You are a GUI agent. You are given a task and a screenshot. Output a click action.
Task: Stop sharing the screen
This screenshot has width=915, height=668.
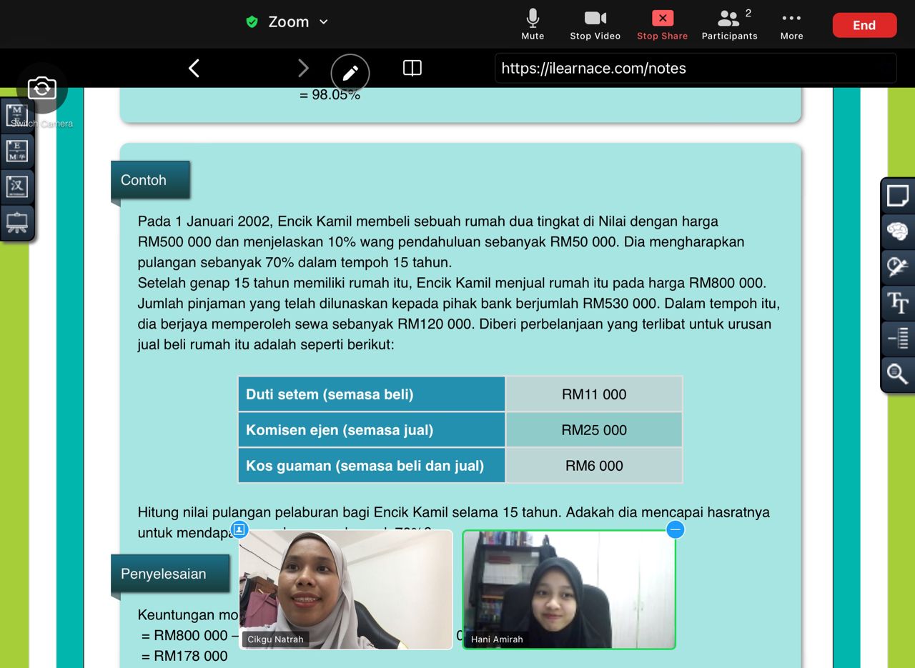[x=662, y=24]
